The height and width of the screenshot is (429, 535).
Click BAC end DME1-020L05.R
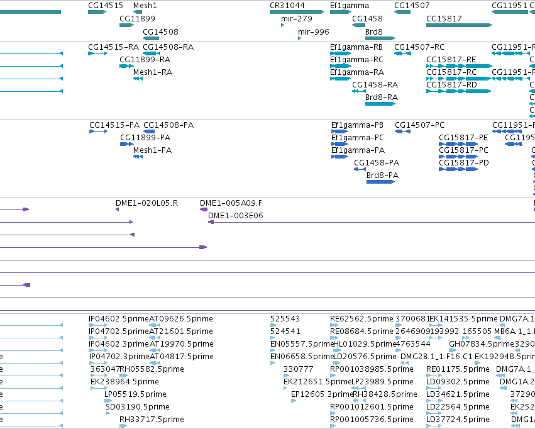[118, 209]
